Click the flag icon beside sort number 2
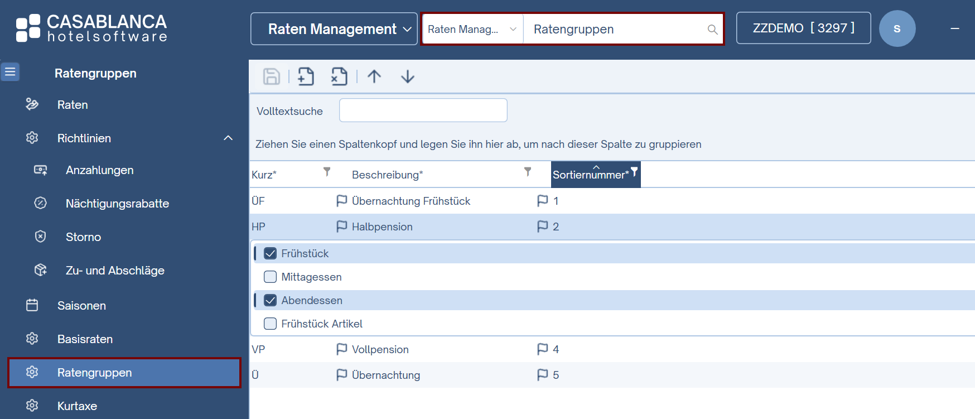The image size is (975, 419). point(542,227)
